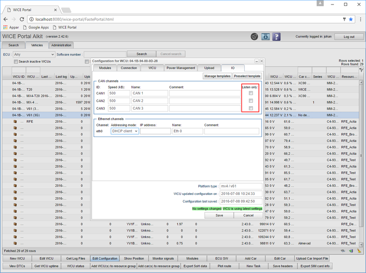Image resolution: width=366 pixels, height=273 pixels.
Task: Click the green arrow export icon
Action: [351, 251]
